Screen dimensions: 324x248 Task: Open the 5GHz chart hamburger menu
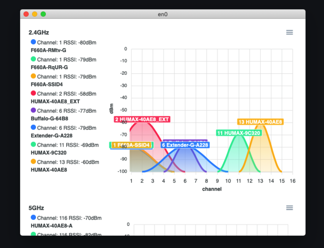tap(289, 208)
